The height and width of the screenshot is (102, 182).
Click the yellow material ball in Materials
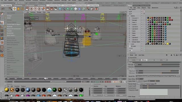pyautogui.click(x=7, y=90)
